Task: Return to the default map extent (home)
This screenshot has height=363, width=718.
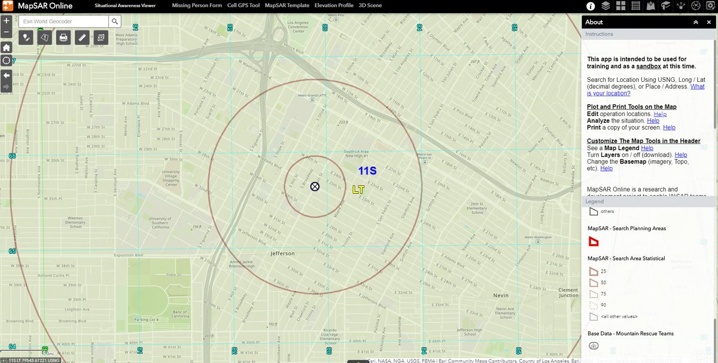Action: (x=6, y=47)
